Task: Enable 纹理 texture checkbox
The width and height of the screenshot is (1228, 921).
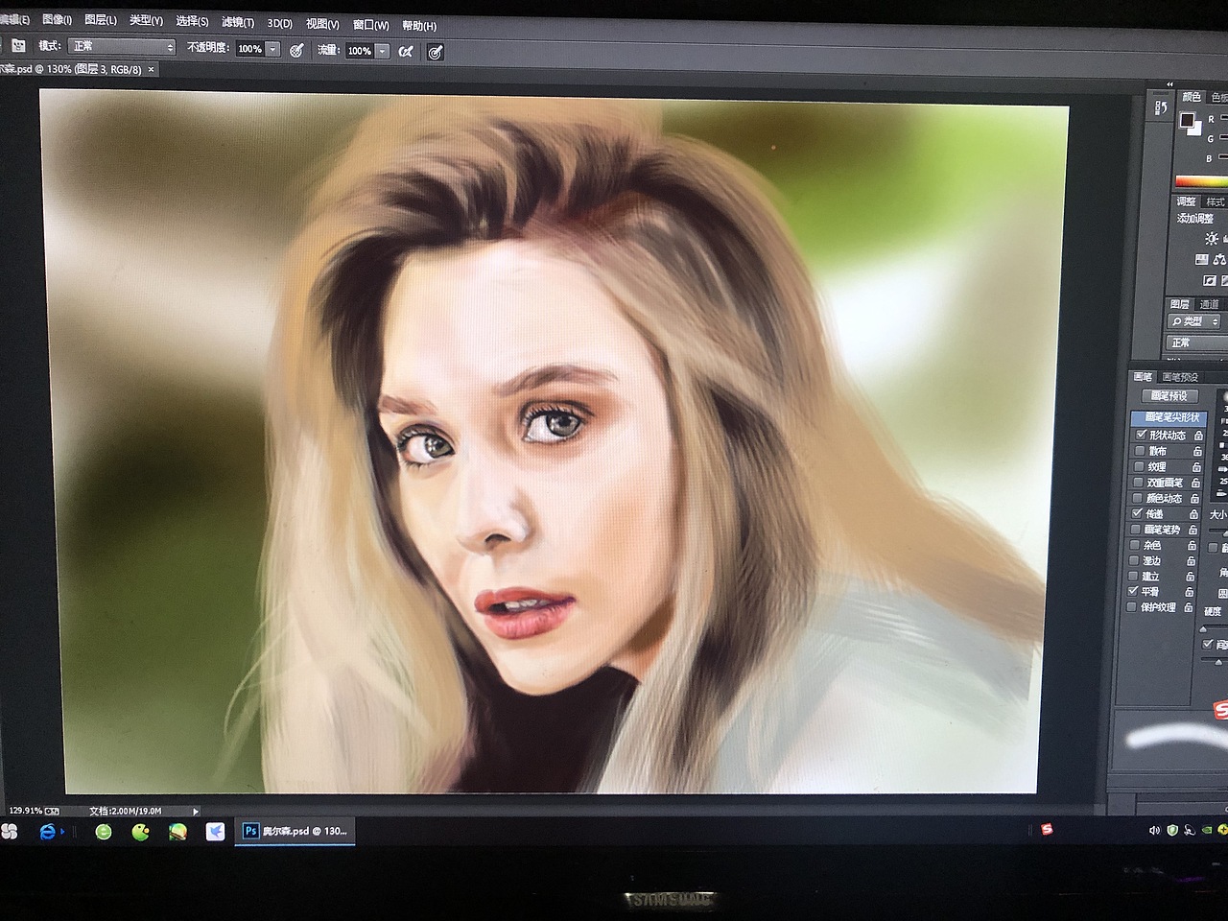Action: 1140,466
